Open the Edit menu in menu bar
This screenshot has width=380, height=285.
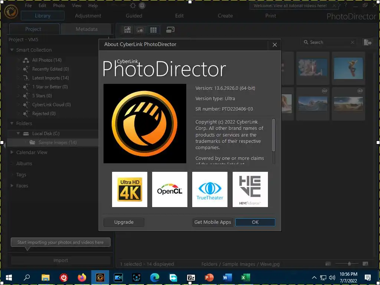[42, 5]
